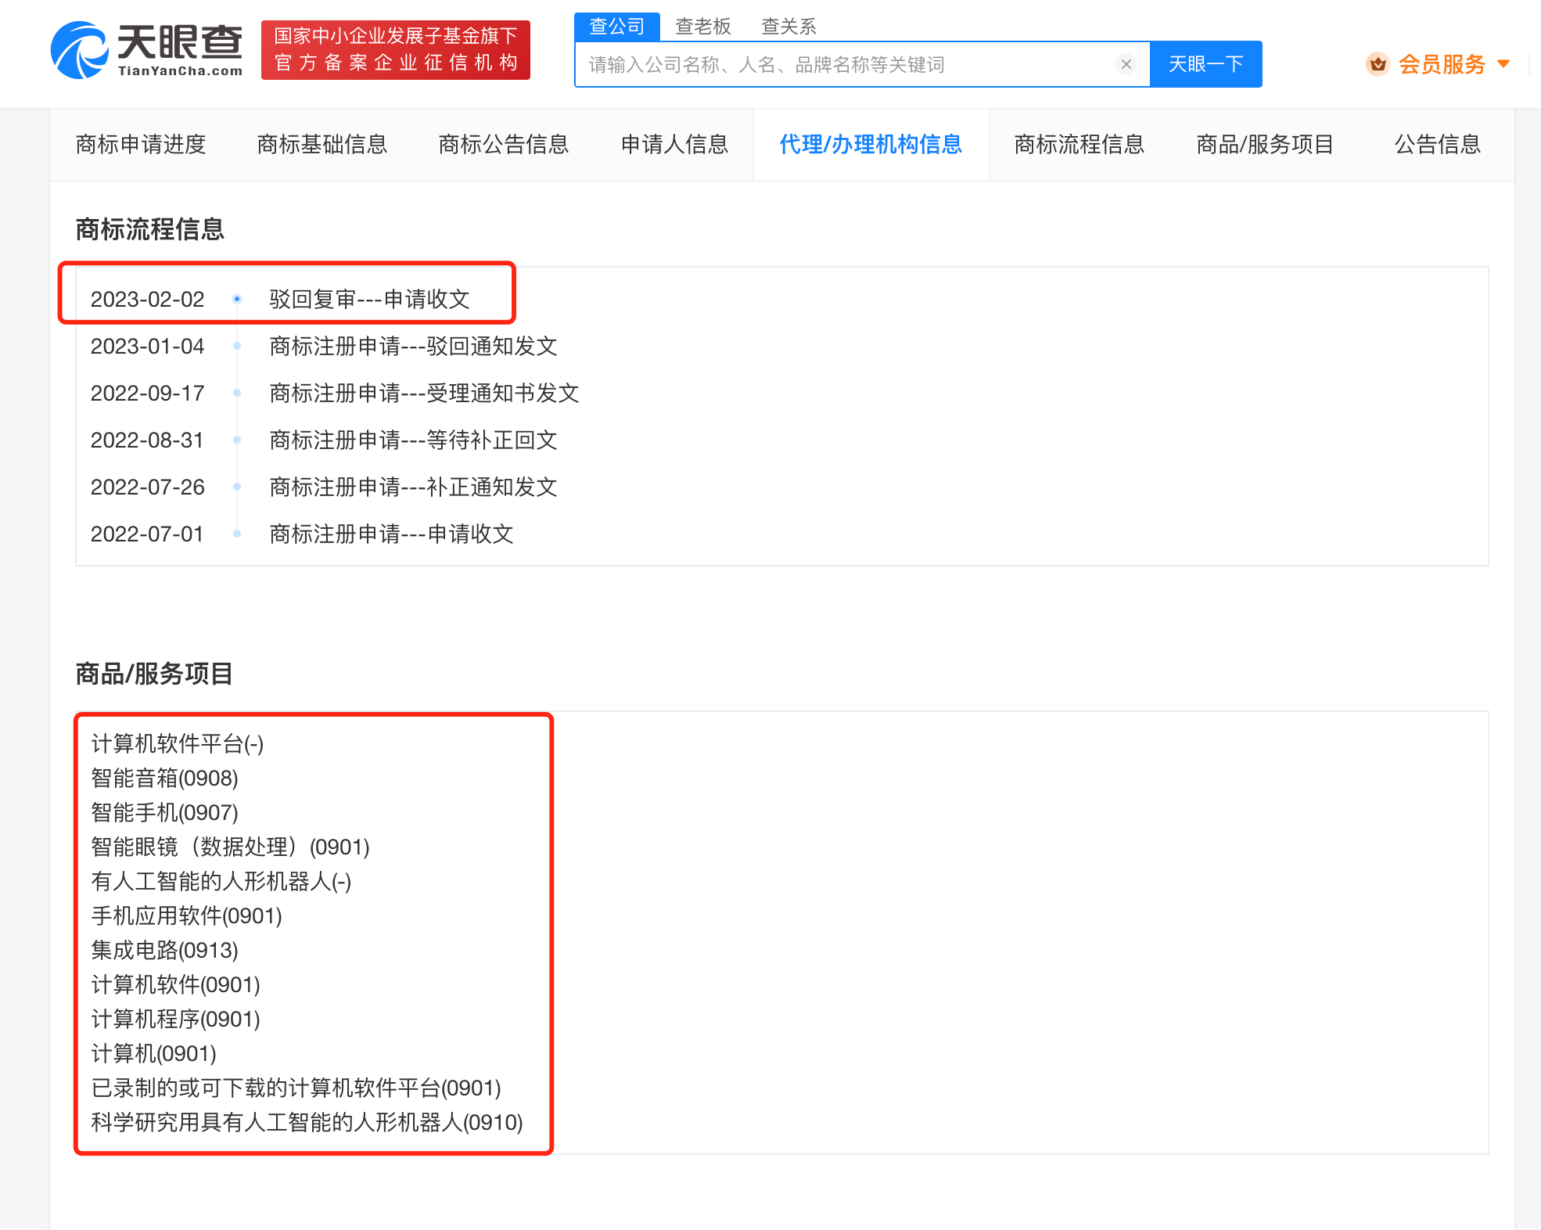The height and width of the screenshot is (1230, 1541).
Task: Open the 会员服务 link
Action: pyautogui.click(x=1442, y=64)
